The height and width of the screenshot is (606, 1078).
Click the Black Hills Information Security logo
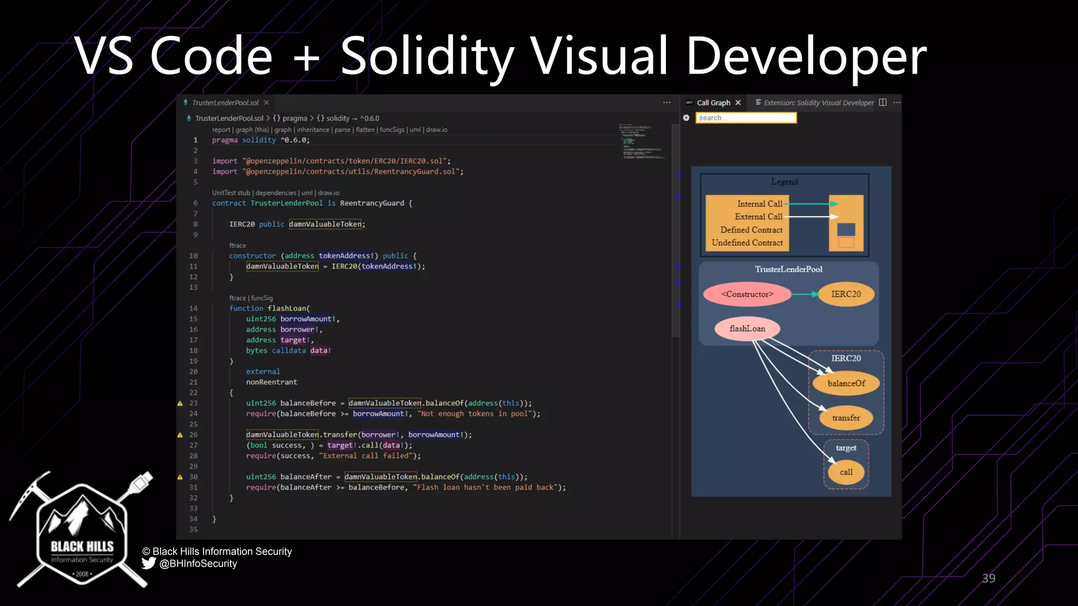coord(83,529)
